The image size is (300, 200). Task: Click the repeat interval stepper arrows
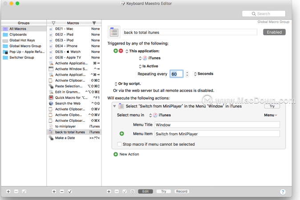point(187,74)
